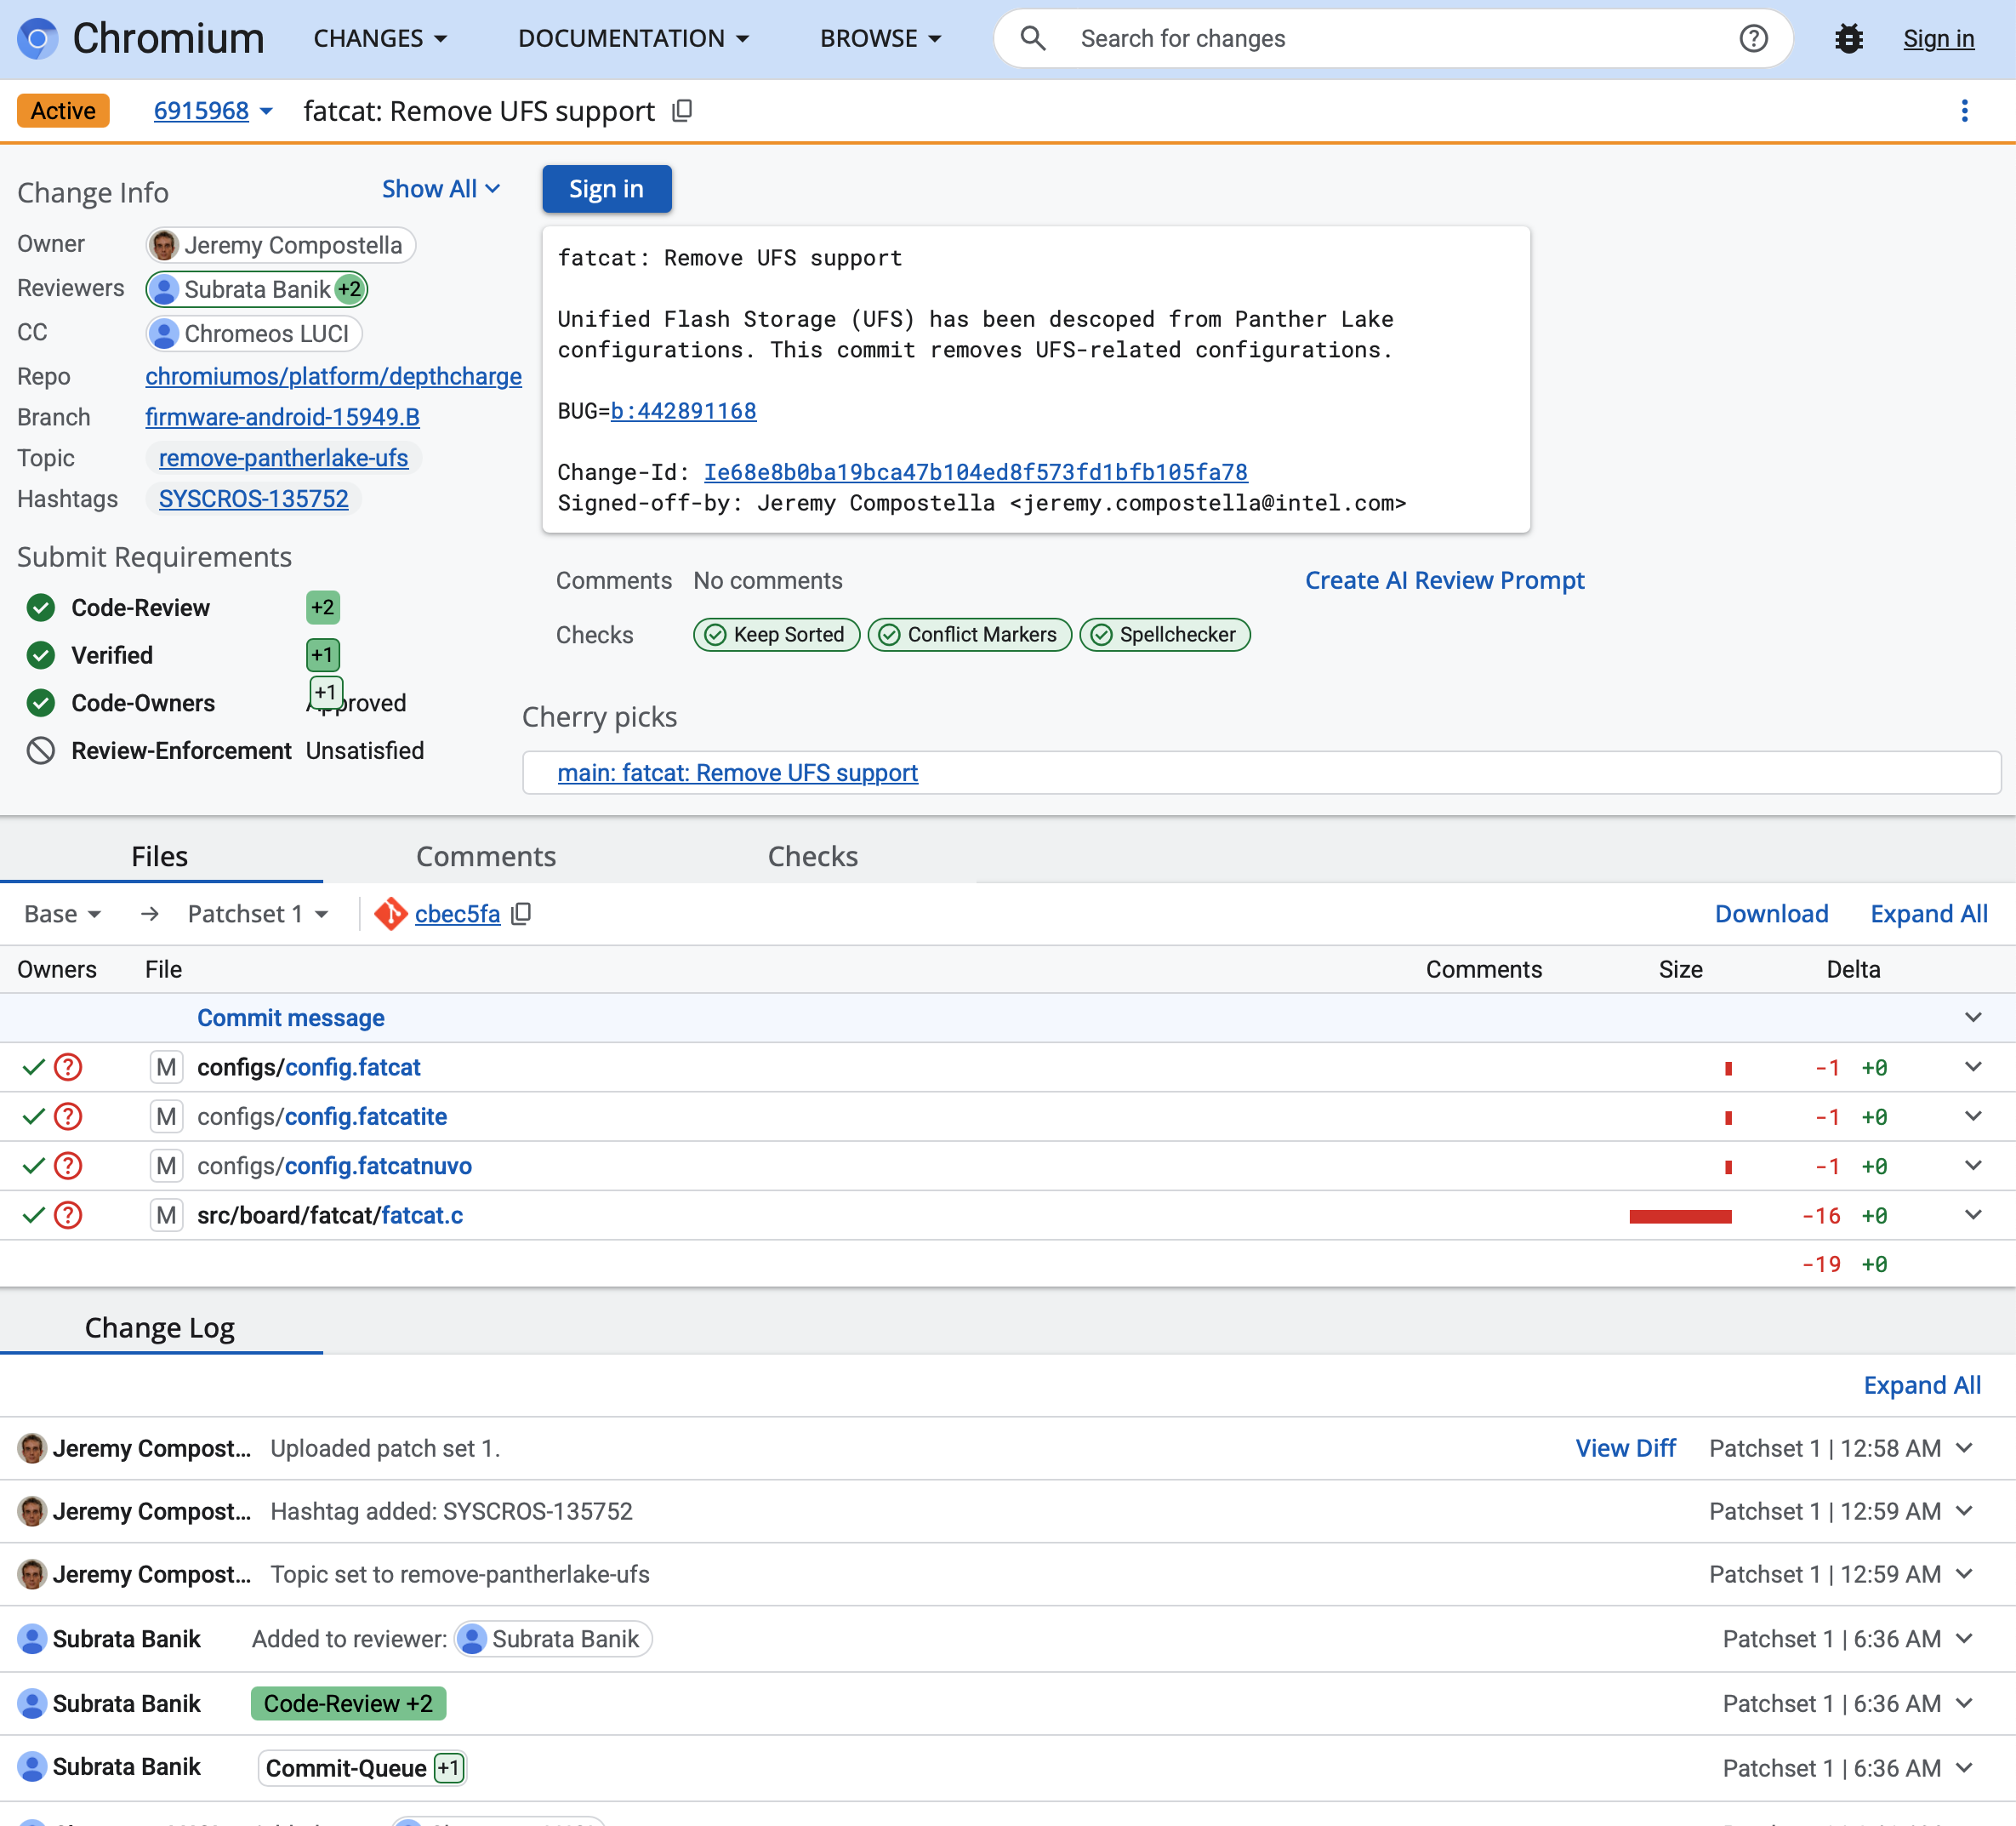2016x1826 pixels.
Task: Click the Conflict Markers check chip
Action: pyautogui.click(x=969, y=635)
